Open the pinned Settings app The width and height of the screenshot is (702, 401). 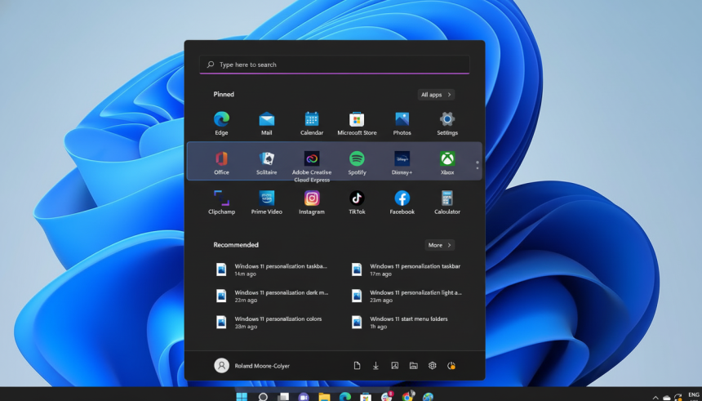coord(447,123)
